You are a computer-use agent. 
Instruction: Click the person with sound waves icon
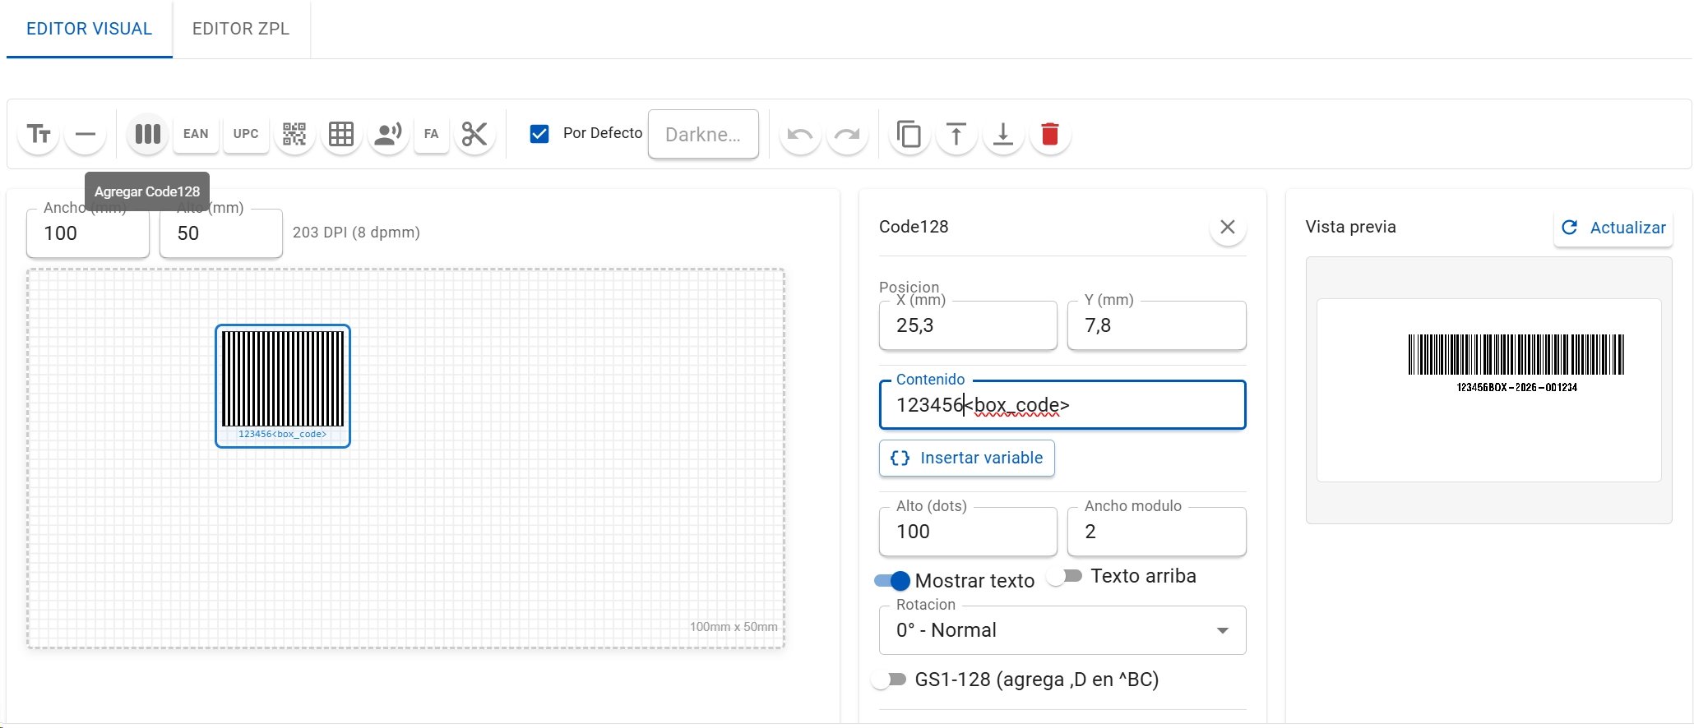coord(388,134)
